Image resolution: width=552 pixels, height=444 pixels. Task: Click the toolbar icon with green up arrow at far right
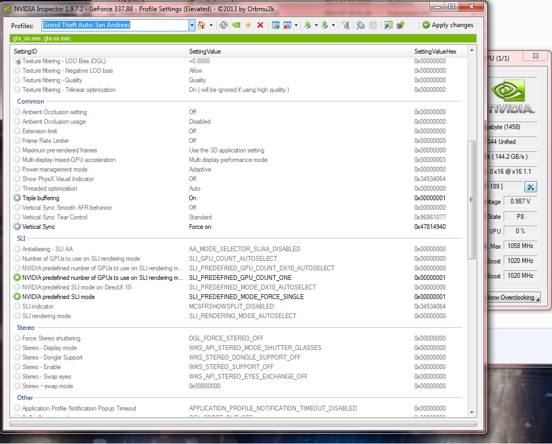click(x=400, y=25)
